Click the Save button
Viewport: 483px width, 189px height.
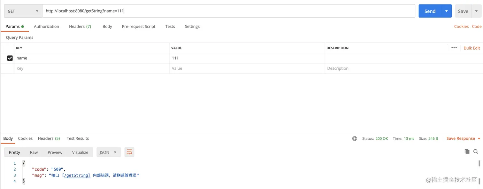point(463,11)
